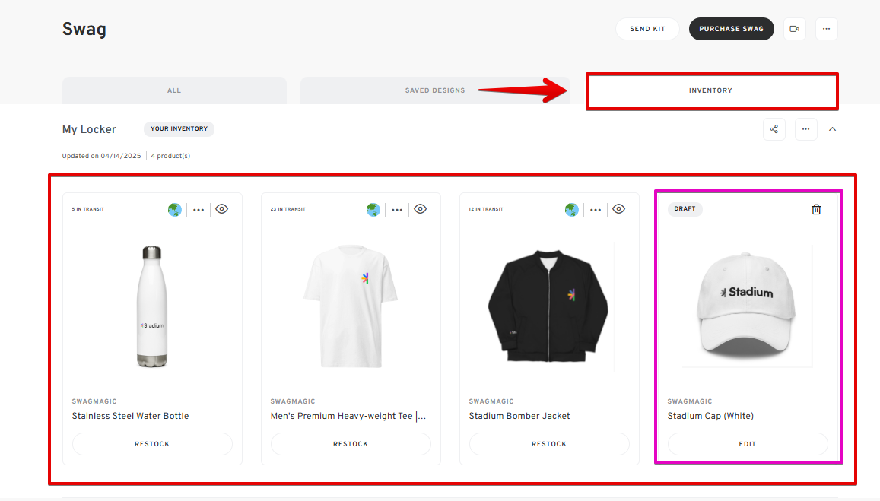This screenshot has width=880, height=501.
Task: Click the '12 in transit' status label
Action: [x=486, y=209]
